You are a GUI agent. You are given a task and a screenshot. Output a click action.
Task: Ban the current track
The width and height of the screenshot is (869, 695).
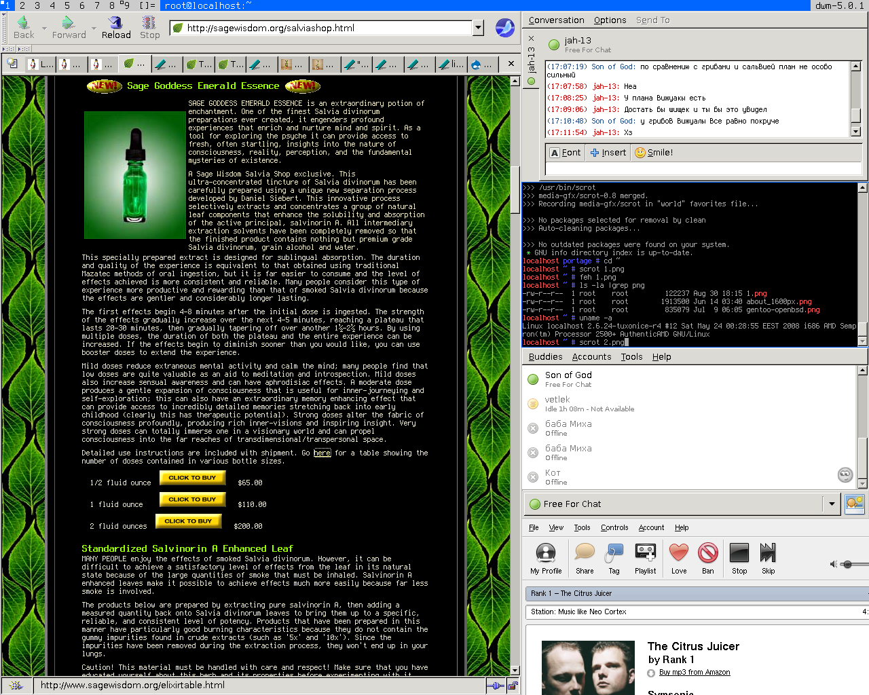707,553
